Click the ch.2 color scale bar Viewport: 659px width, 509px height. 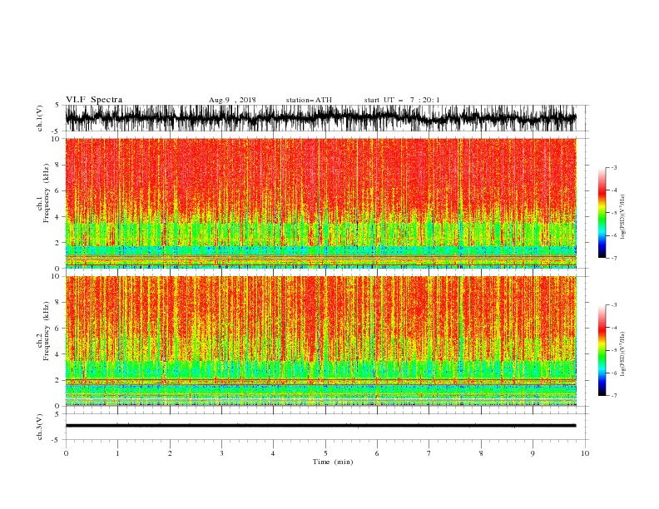(602, 350)
